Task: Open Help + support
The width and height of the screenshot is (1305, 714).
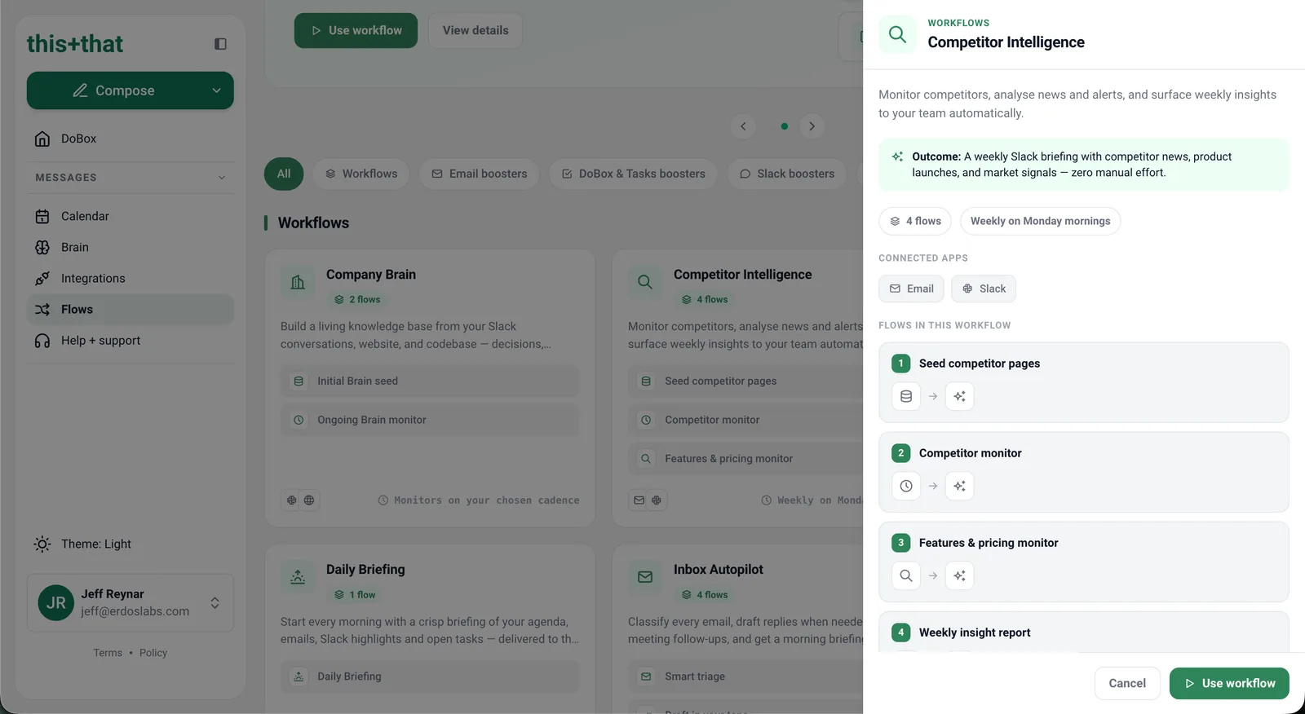Action: coord(130,341)
